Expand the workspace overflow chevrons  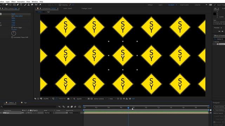pos(206,5)
